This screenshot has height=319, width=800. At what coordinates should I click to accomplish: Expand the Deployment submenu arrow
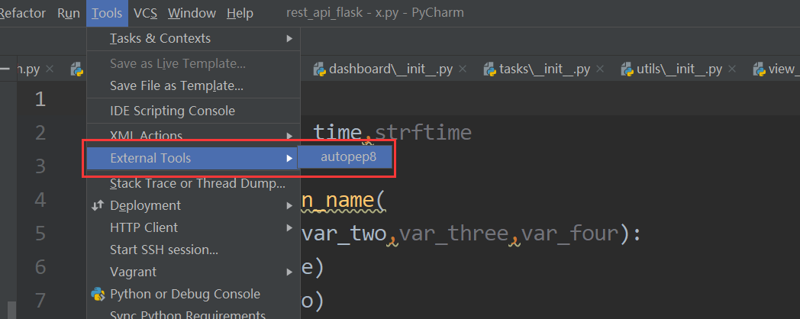point(289,205)
